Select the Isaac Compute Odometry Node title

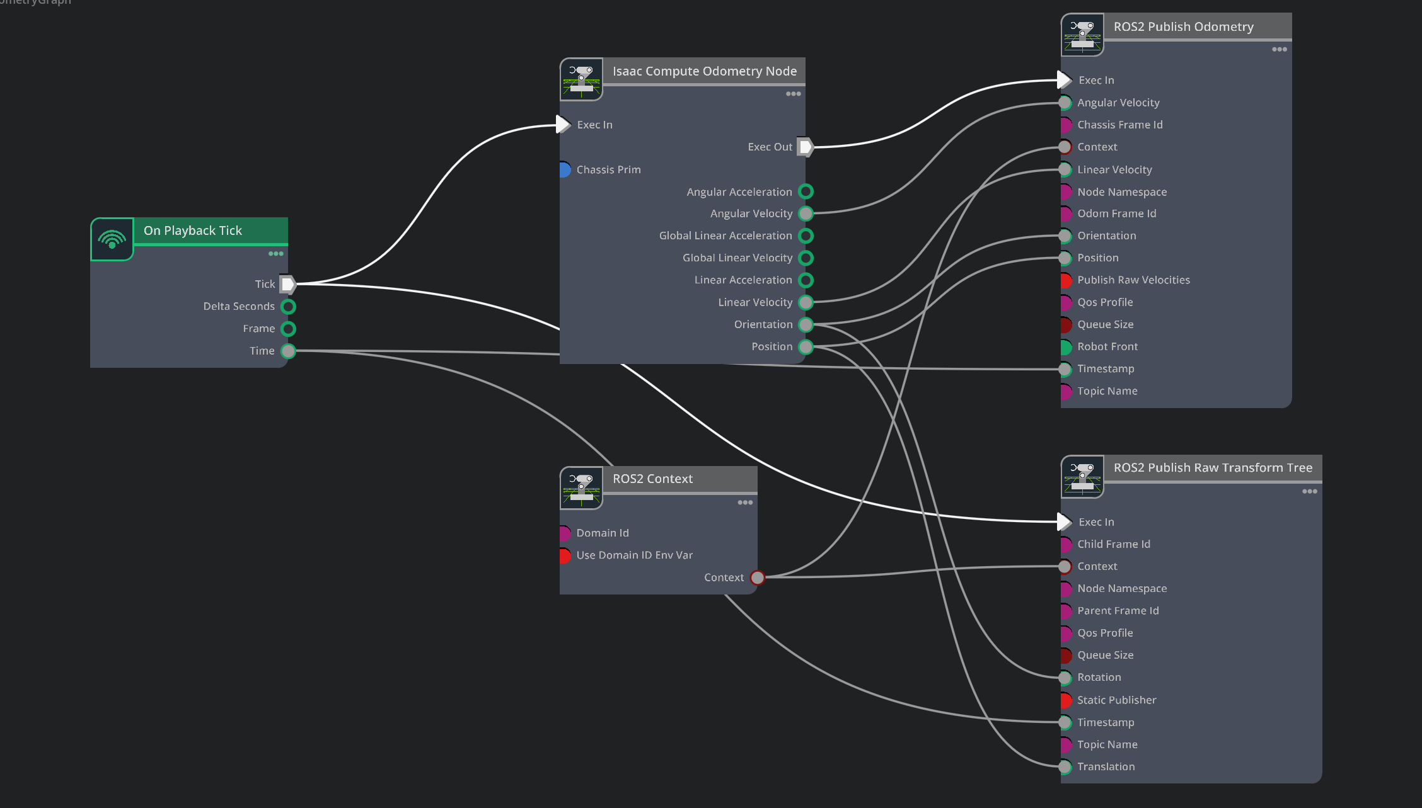coord(705,71)
